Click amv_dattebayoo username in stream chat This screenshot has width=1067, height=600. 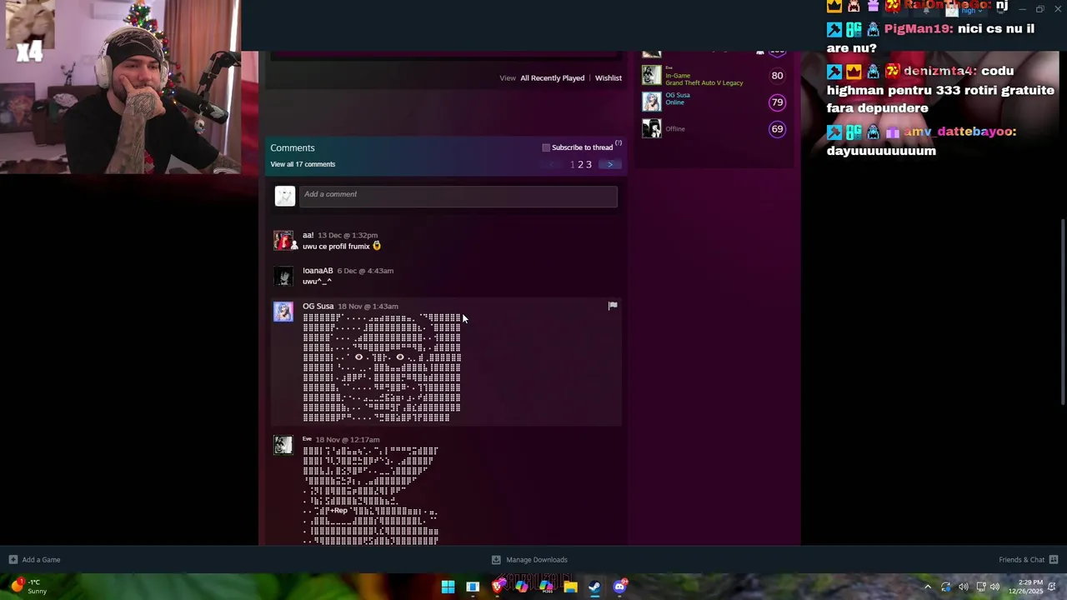click(x=960, y=131)
